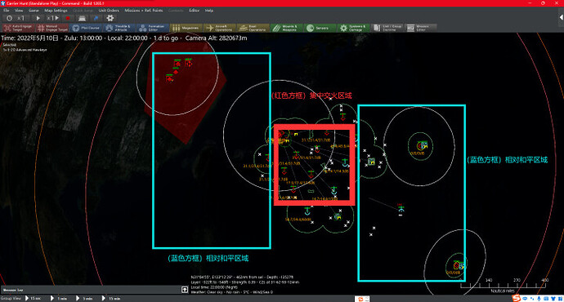Expand the collapsed right side panel arrow

[x=561, y=17]
